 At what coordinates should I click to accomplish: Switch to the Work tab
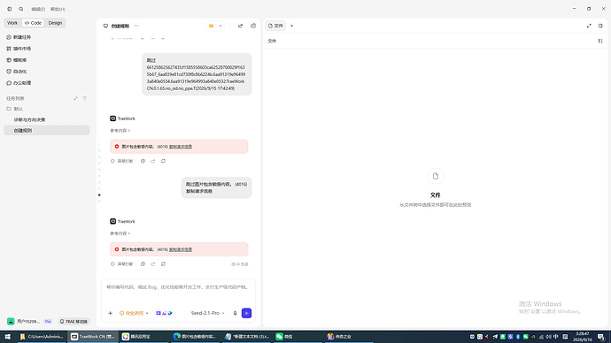pos(12,23)
